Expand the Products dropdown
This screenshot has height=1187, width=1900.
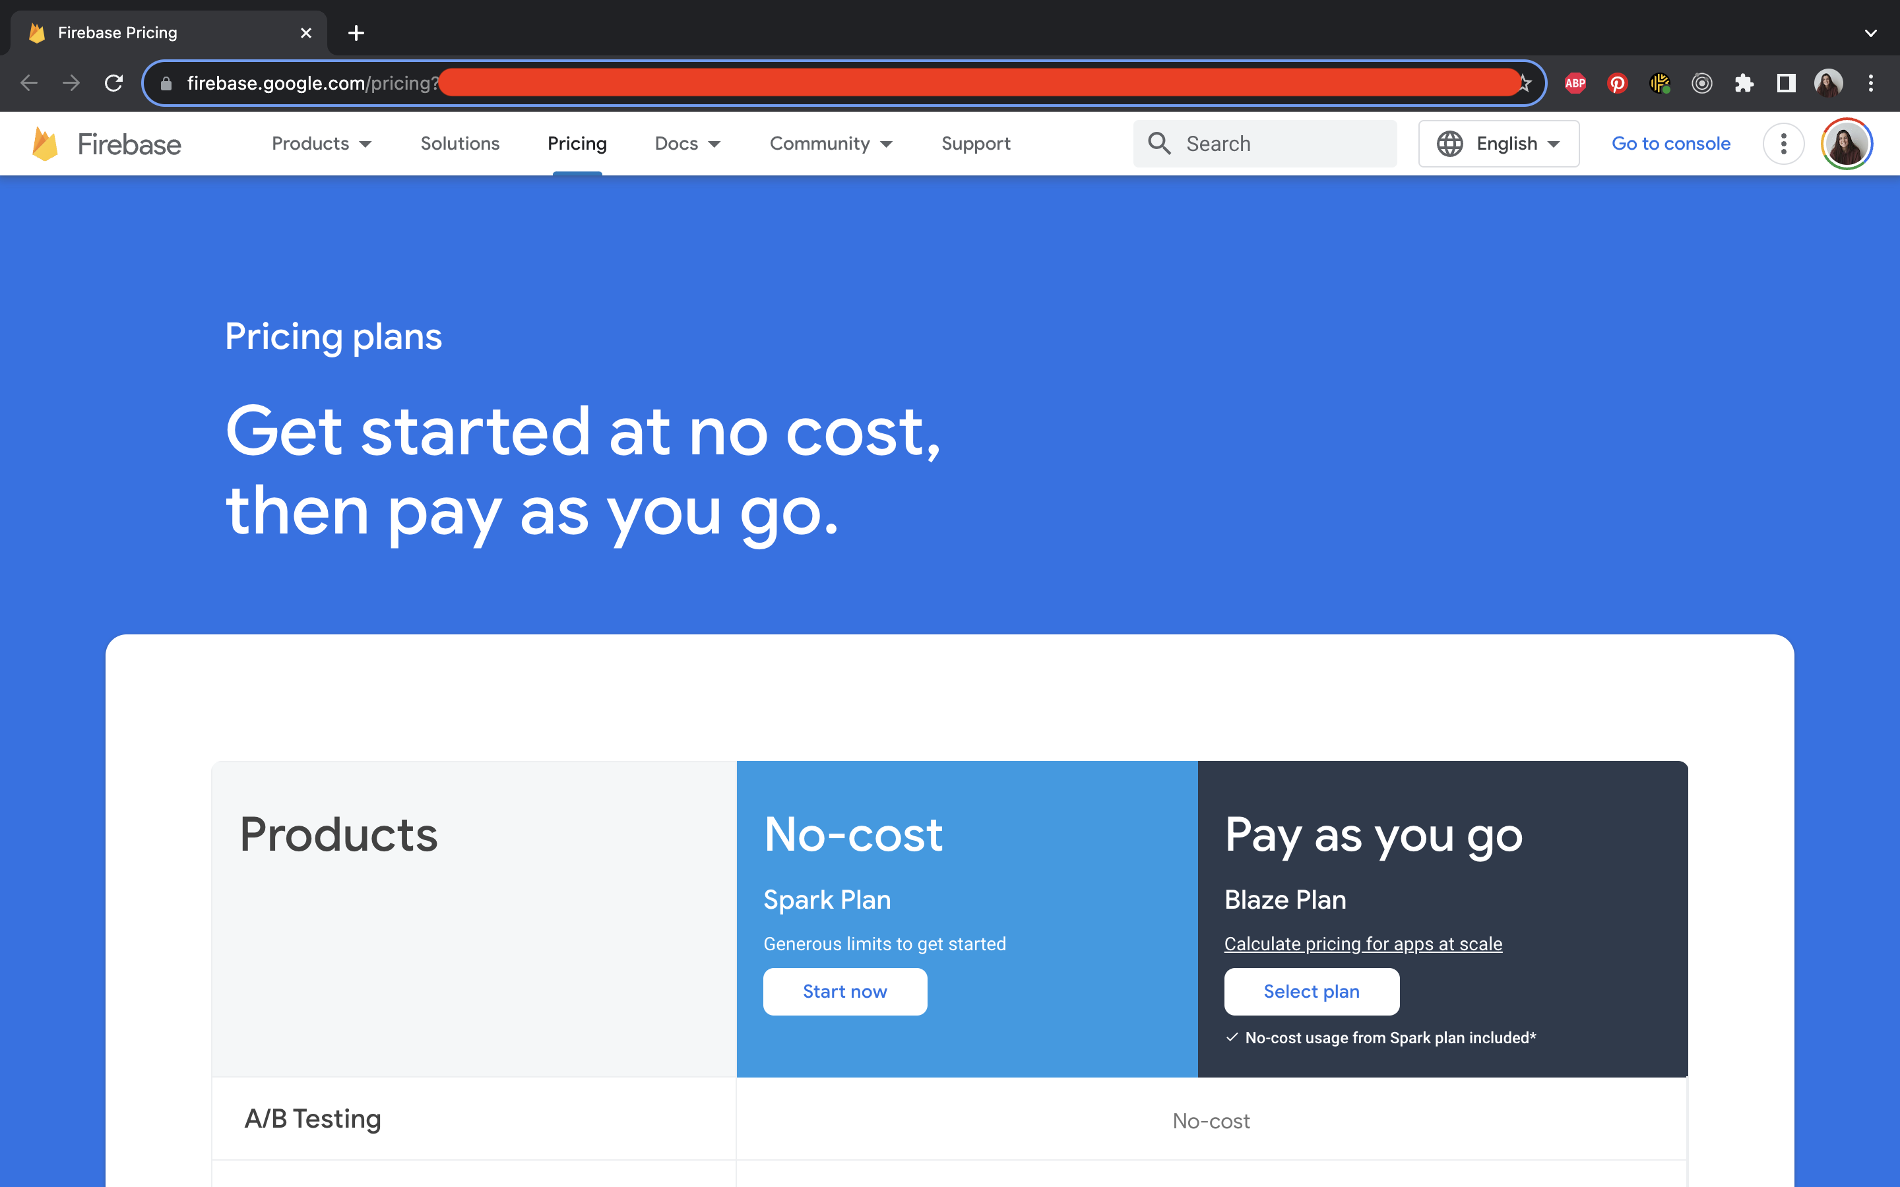(321, 143)
